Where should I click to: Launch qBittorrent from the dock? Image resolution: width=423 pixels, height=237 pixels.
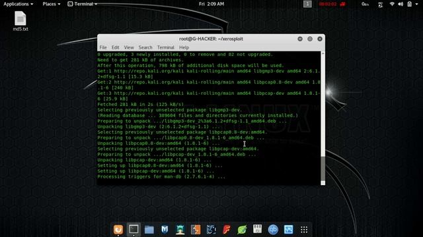tap(273, 230)
